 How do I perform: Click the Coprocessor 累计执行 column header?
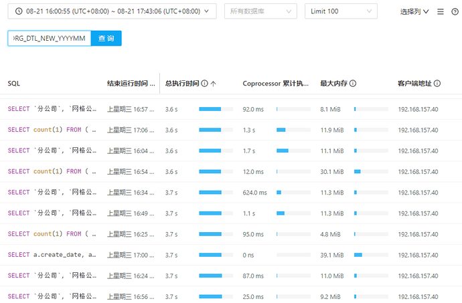[x=275, y=84]
